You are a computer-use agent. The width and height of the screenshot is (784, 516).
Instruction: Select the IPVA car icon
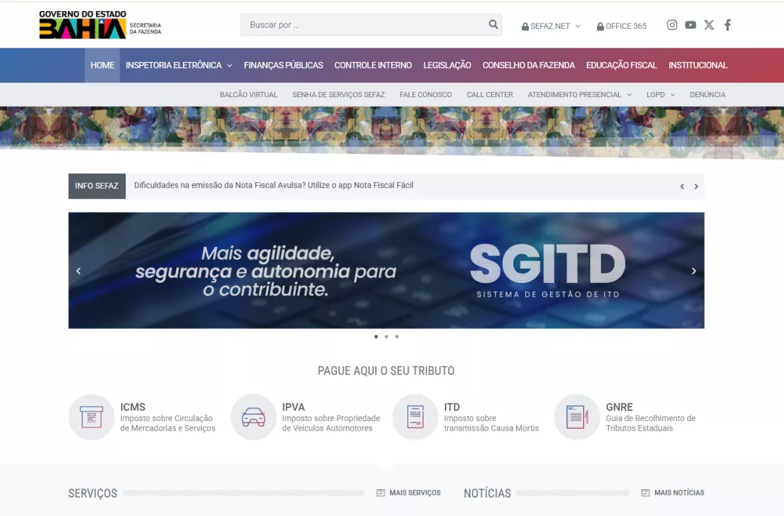point(253,417)
